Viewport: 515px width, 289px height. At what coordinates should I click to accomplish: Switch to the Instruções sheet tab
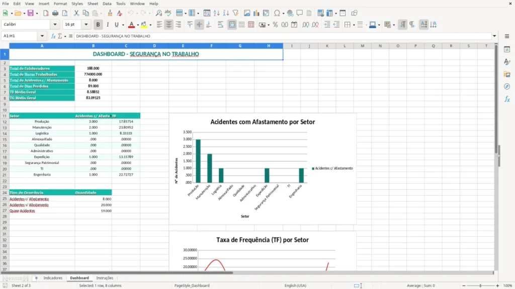pyautogui.click(x=105, y=278)
